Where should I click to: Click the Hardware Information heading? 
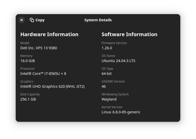49,34
